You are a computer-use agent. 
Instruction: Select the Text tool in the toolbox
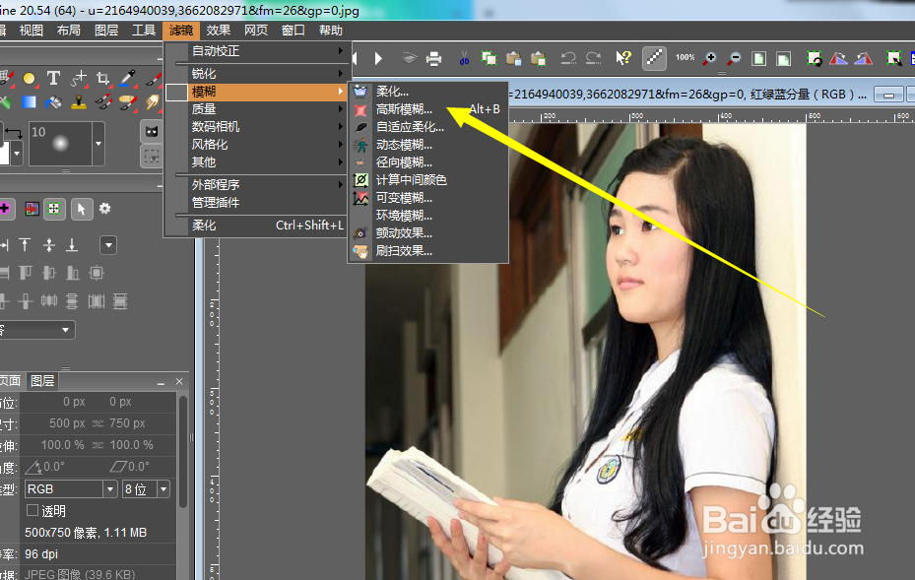(52, 78)
